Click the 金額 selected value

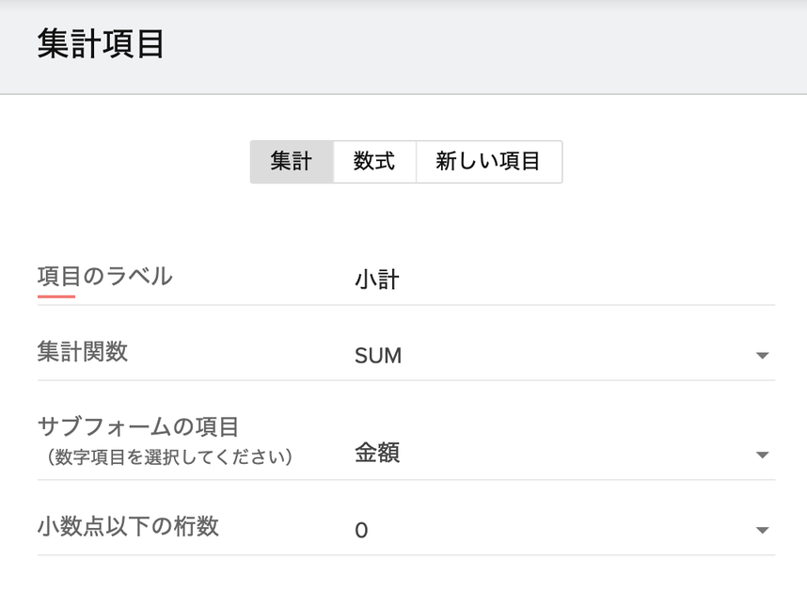click(x=377, y=453)
